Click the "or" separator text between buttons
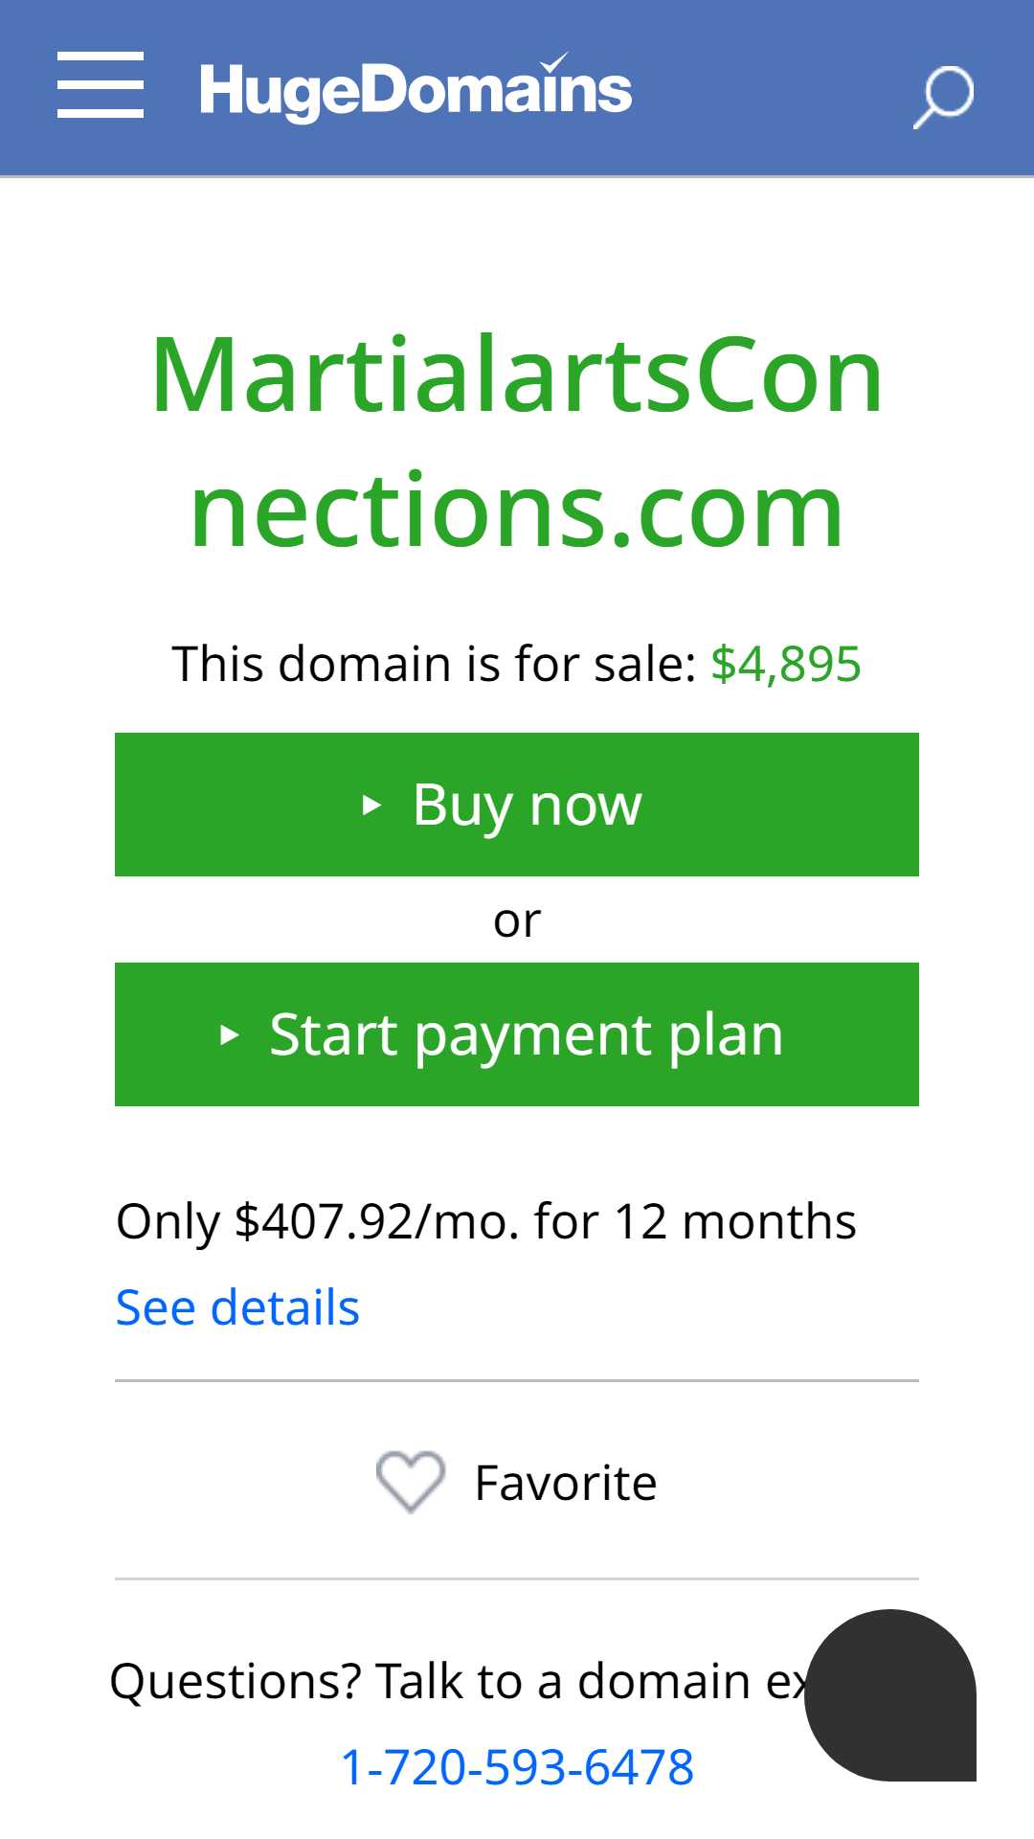 (x=517, y=920)
